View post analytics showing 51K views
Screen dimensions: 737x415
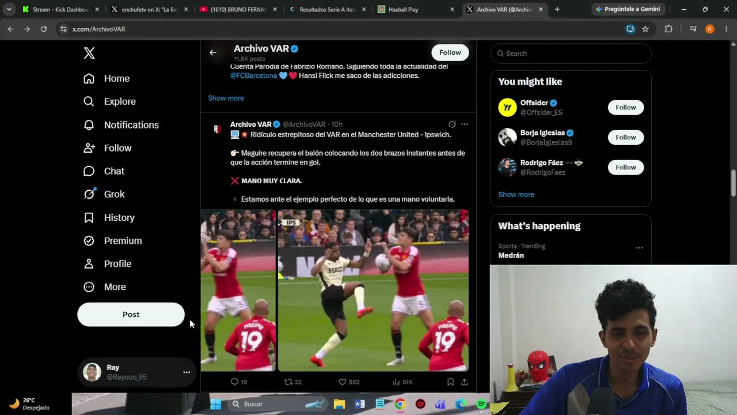point(402,382)
